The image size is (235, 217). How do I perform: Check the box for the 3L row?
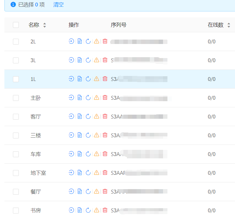pyautogui.click(x=16, y=60)
